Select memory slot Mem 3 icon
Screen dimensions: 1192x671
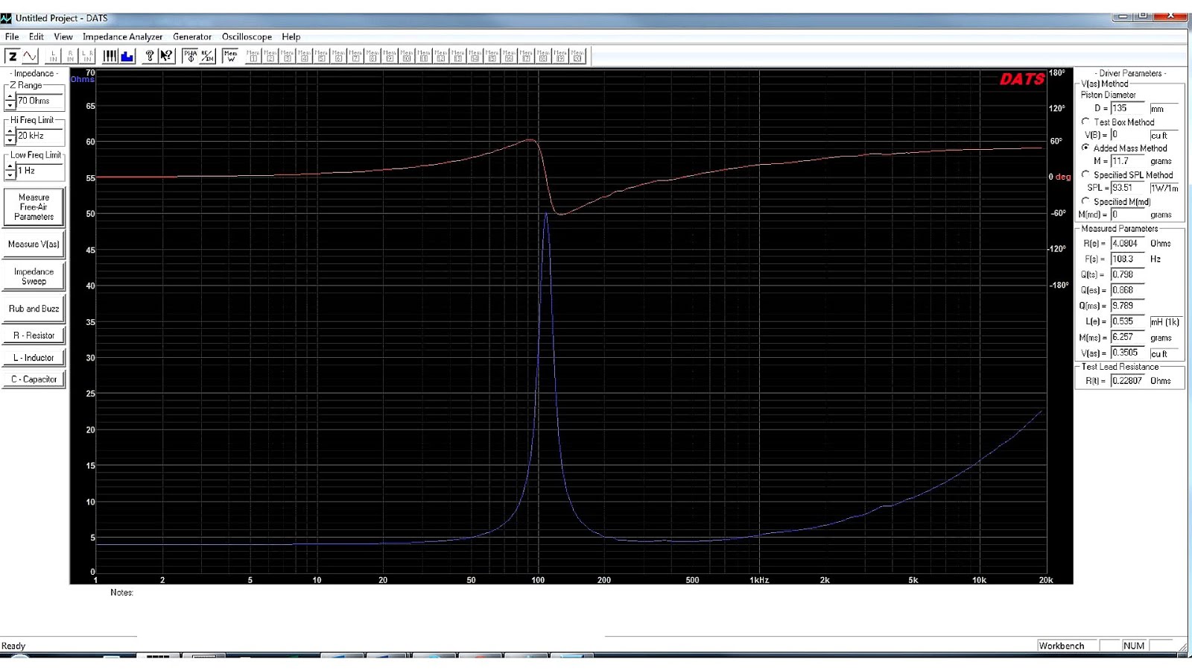pyautogui.click(x=288, y=56)
